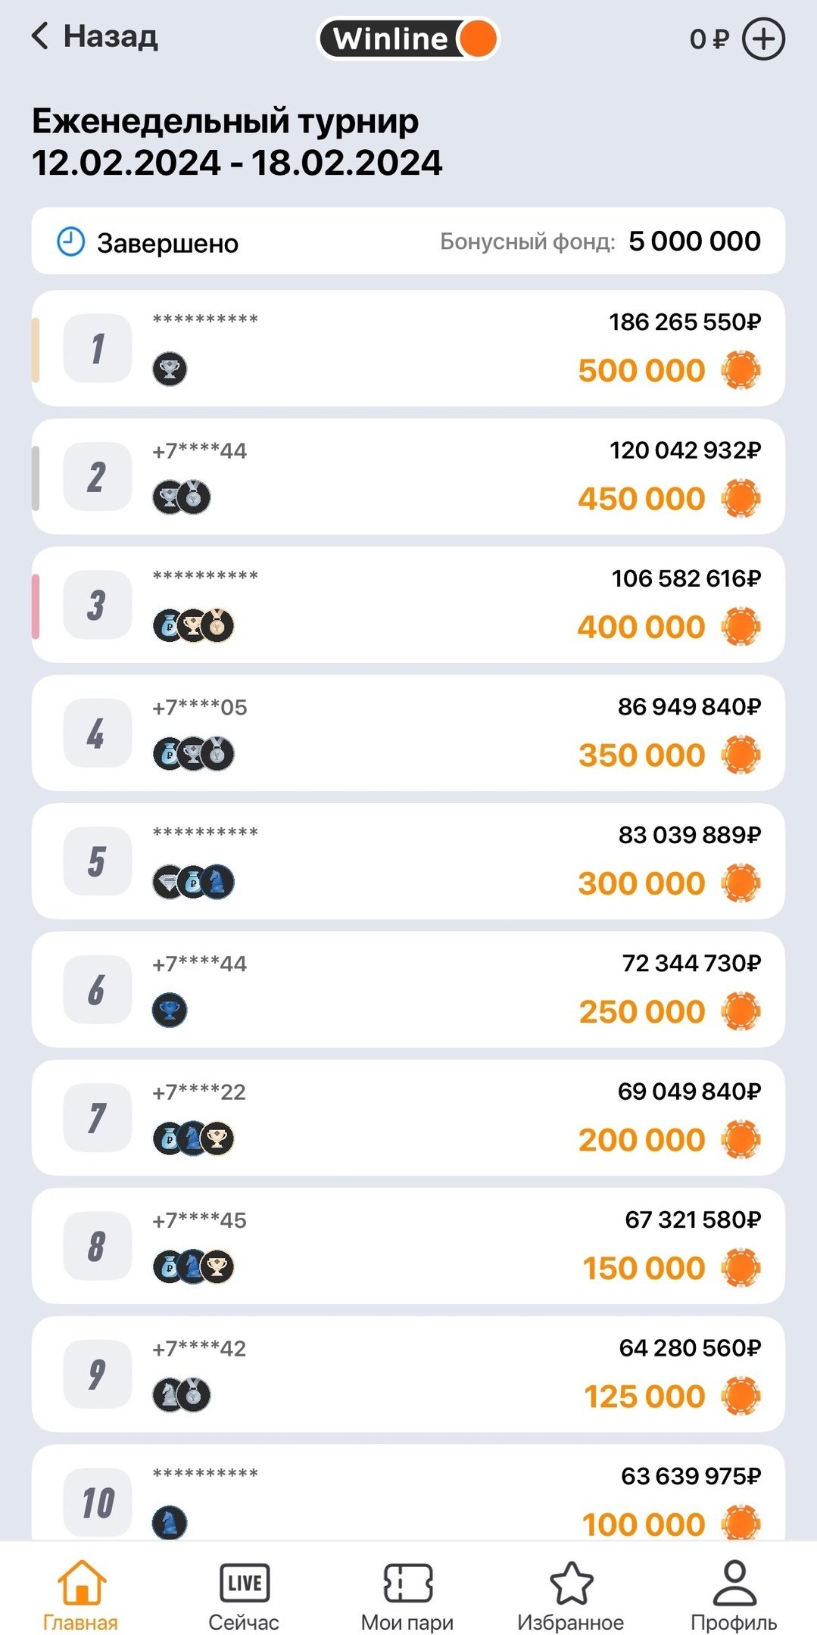Click the clock icon beside Завершено

coord(71,242)
